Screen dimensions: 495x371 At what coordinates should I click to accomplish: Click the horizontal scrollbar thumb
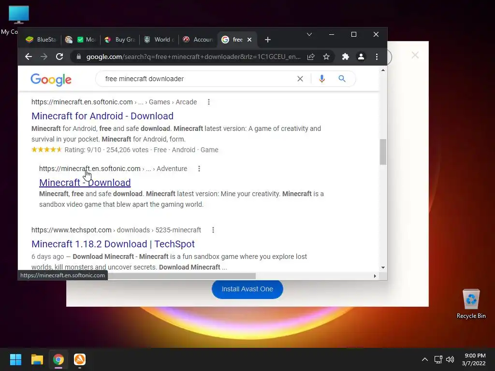coord(182,276)
